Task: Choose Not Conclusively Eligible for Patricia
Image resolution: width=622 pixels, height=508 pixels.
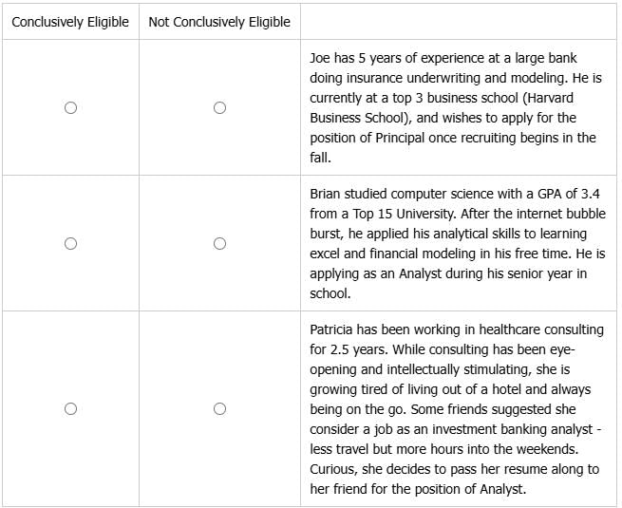Action: 219,409
